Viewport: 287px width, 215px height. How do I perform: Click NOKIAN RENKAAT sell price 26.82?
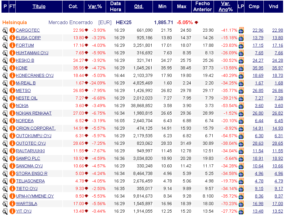tap(277, 113)
